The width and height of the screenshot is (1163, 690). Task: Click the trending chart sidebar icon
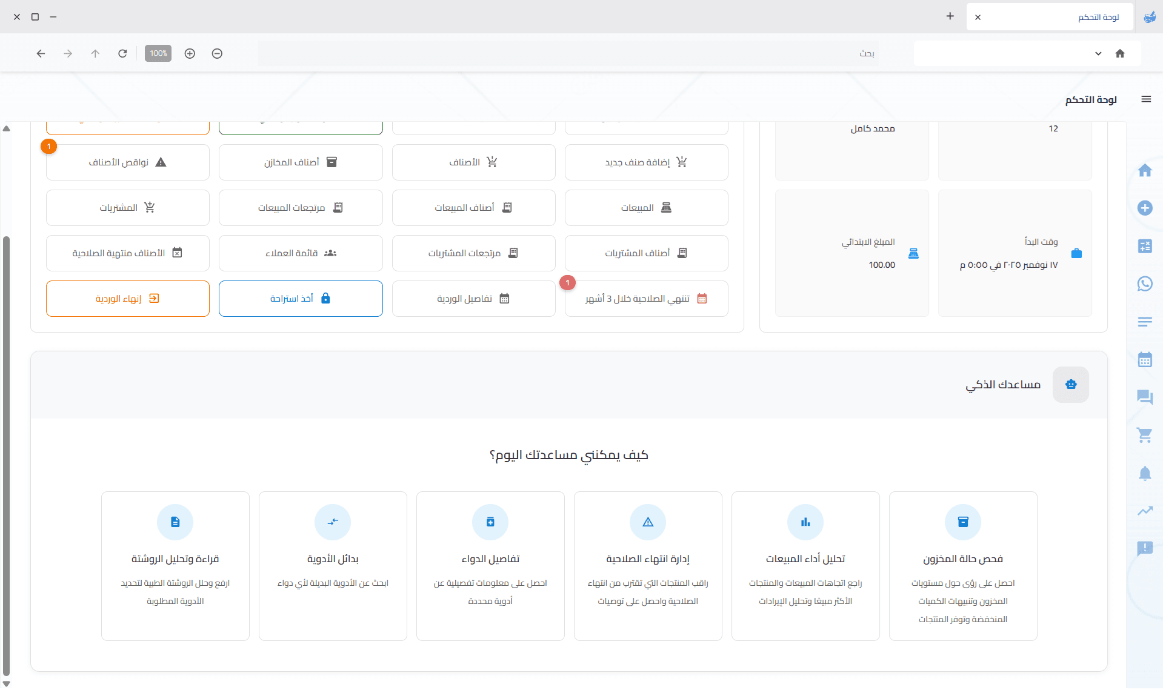coord(1144,511)
